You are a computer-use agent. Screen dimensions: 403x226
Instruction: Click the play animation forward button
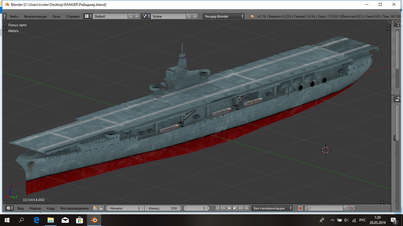[235, 208]
